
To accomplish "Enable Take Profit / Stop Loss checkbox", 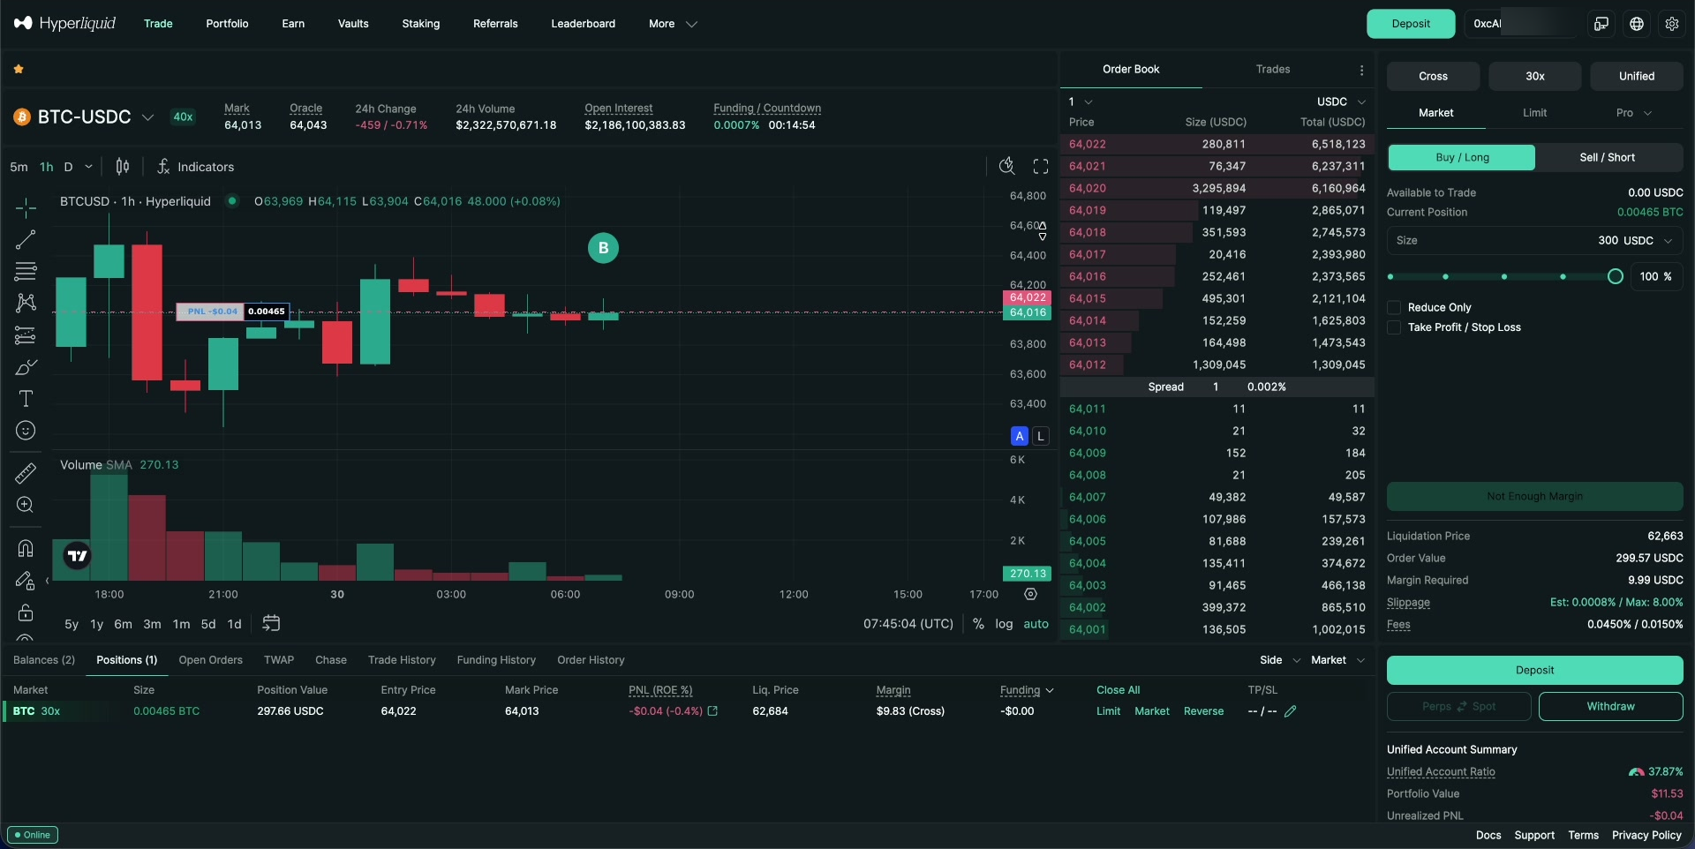I will [1394, 327].
